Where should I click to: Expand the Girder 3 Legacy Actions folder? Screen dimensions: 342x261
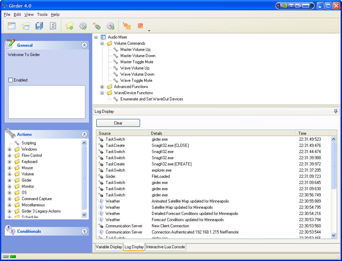(x=9, y=211)
